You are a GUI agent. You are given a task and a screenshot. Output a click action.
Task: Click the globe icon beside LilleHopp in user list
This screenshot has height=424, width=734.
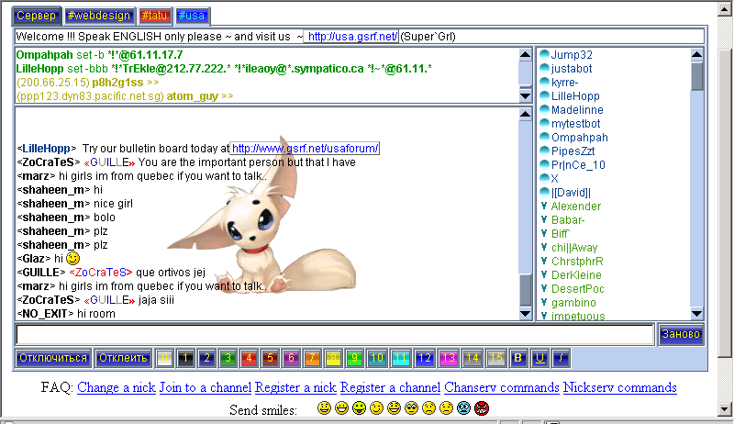[544, 95]
